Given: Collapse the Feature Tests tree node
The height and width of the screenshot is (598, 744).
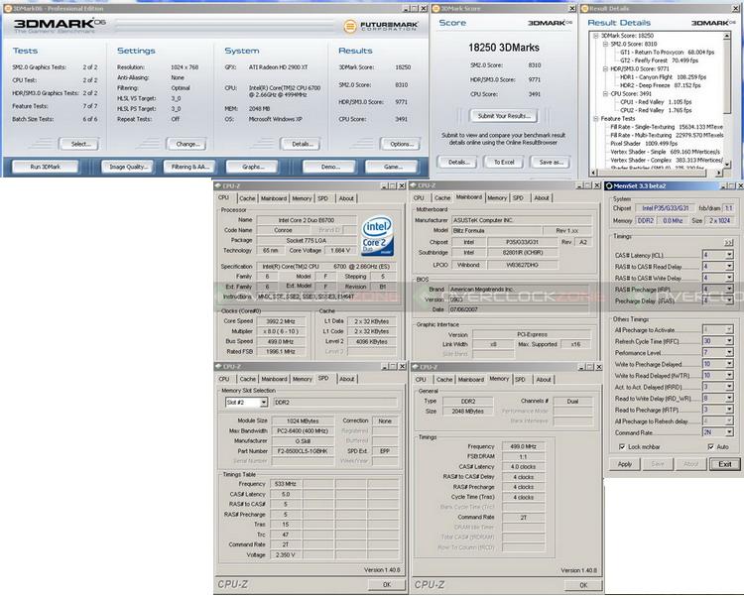Looking at the screenshot, I should coord(596,119).
